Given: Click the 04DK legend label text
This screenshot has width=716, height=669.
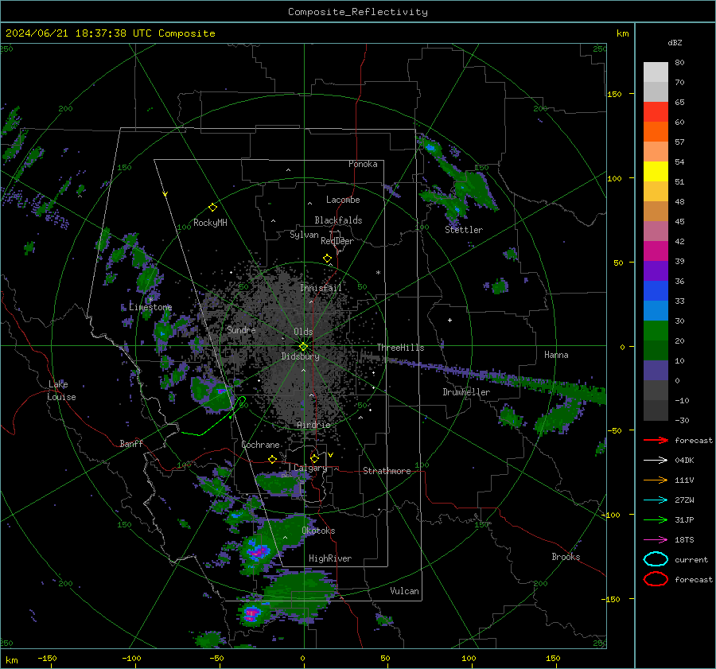Looking at the screenshot, I should pyautogui.click(x=684, y=461).
